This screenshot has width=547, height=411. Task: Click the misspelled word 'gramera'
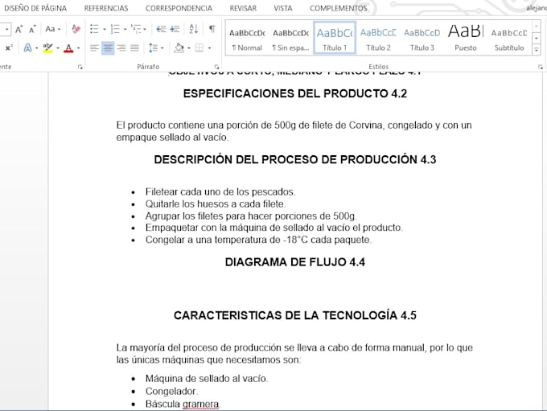[x=201, y=404]
